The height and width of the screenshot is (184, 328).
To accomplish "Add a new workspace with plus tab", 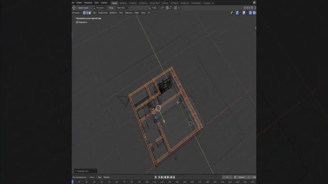I will [x=213, y=3].
